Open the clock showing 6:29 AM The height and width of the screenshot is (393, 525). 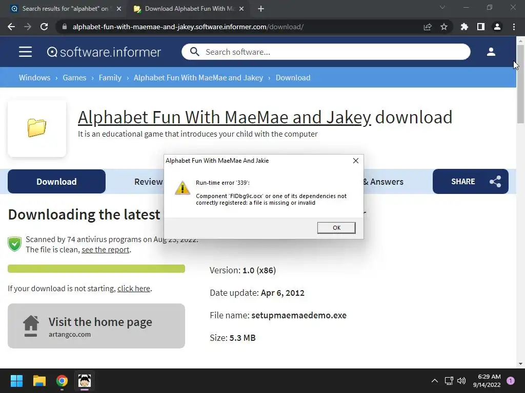(x=487, y=381)
